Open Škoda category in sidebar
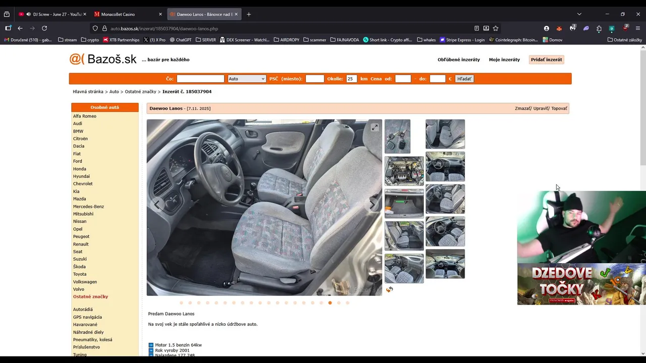This screenshot has height=363, width=646. point(79,267)
